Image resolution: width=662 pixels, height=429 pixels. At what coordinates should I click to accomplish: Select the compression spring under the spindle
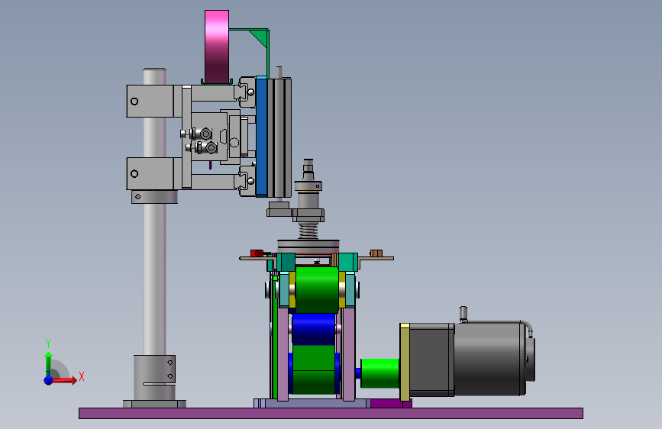308,231
